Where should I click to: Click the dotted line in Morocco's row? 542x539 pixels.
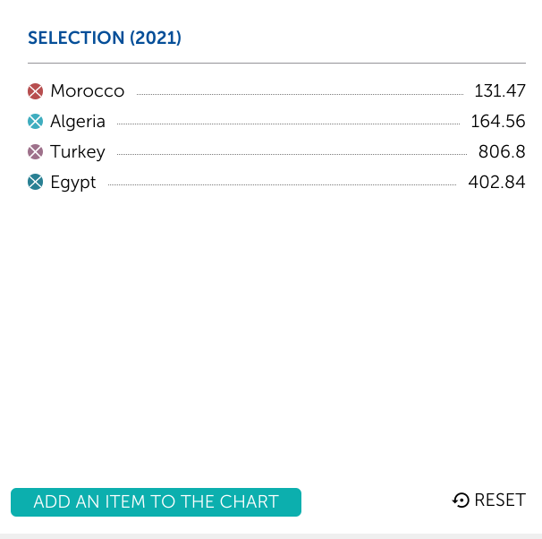300,94
